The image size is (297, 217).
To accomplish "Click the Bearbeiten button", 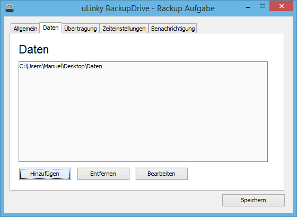I will click(162, 174).
